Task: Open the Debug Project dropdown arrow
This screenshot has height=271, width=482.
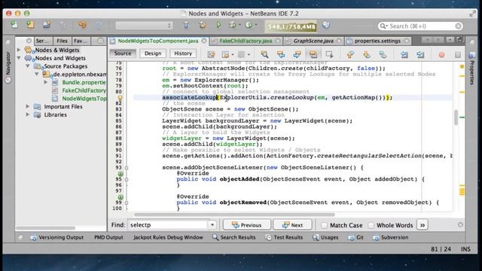Action: [x=239, y=25]
